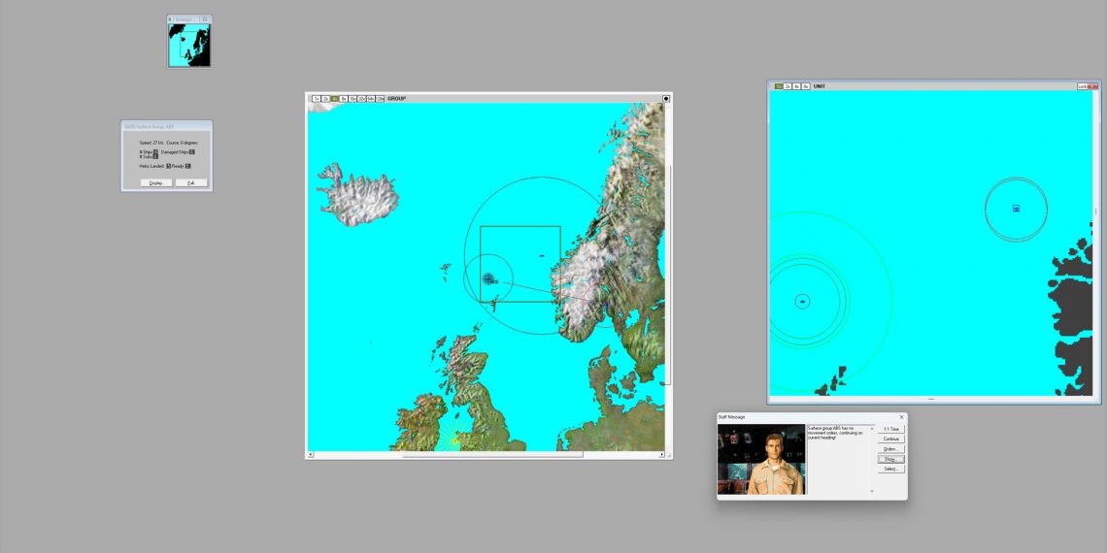
Task: Select small unit marker in green rings
Action: (x=802, y=302)
